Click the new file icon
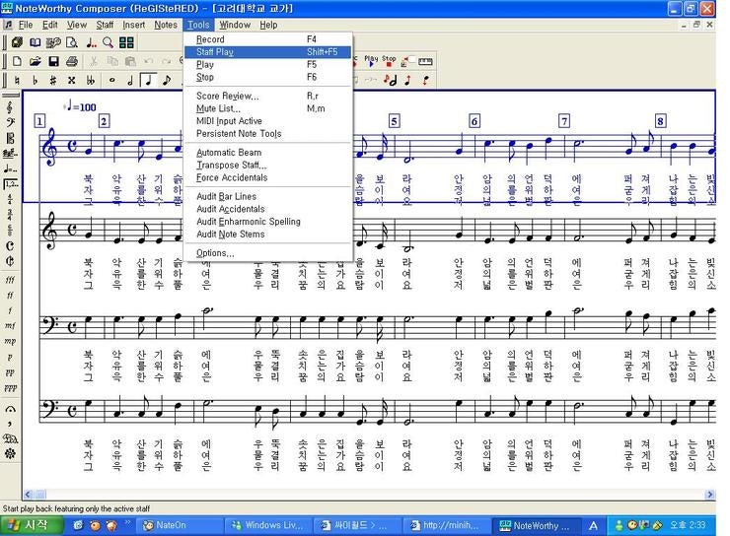Image resolution: width=730 pixels, height=536 pixels. click(17, 61)
